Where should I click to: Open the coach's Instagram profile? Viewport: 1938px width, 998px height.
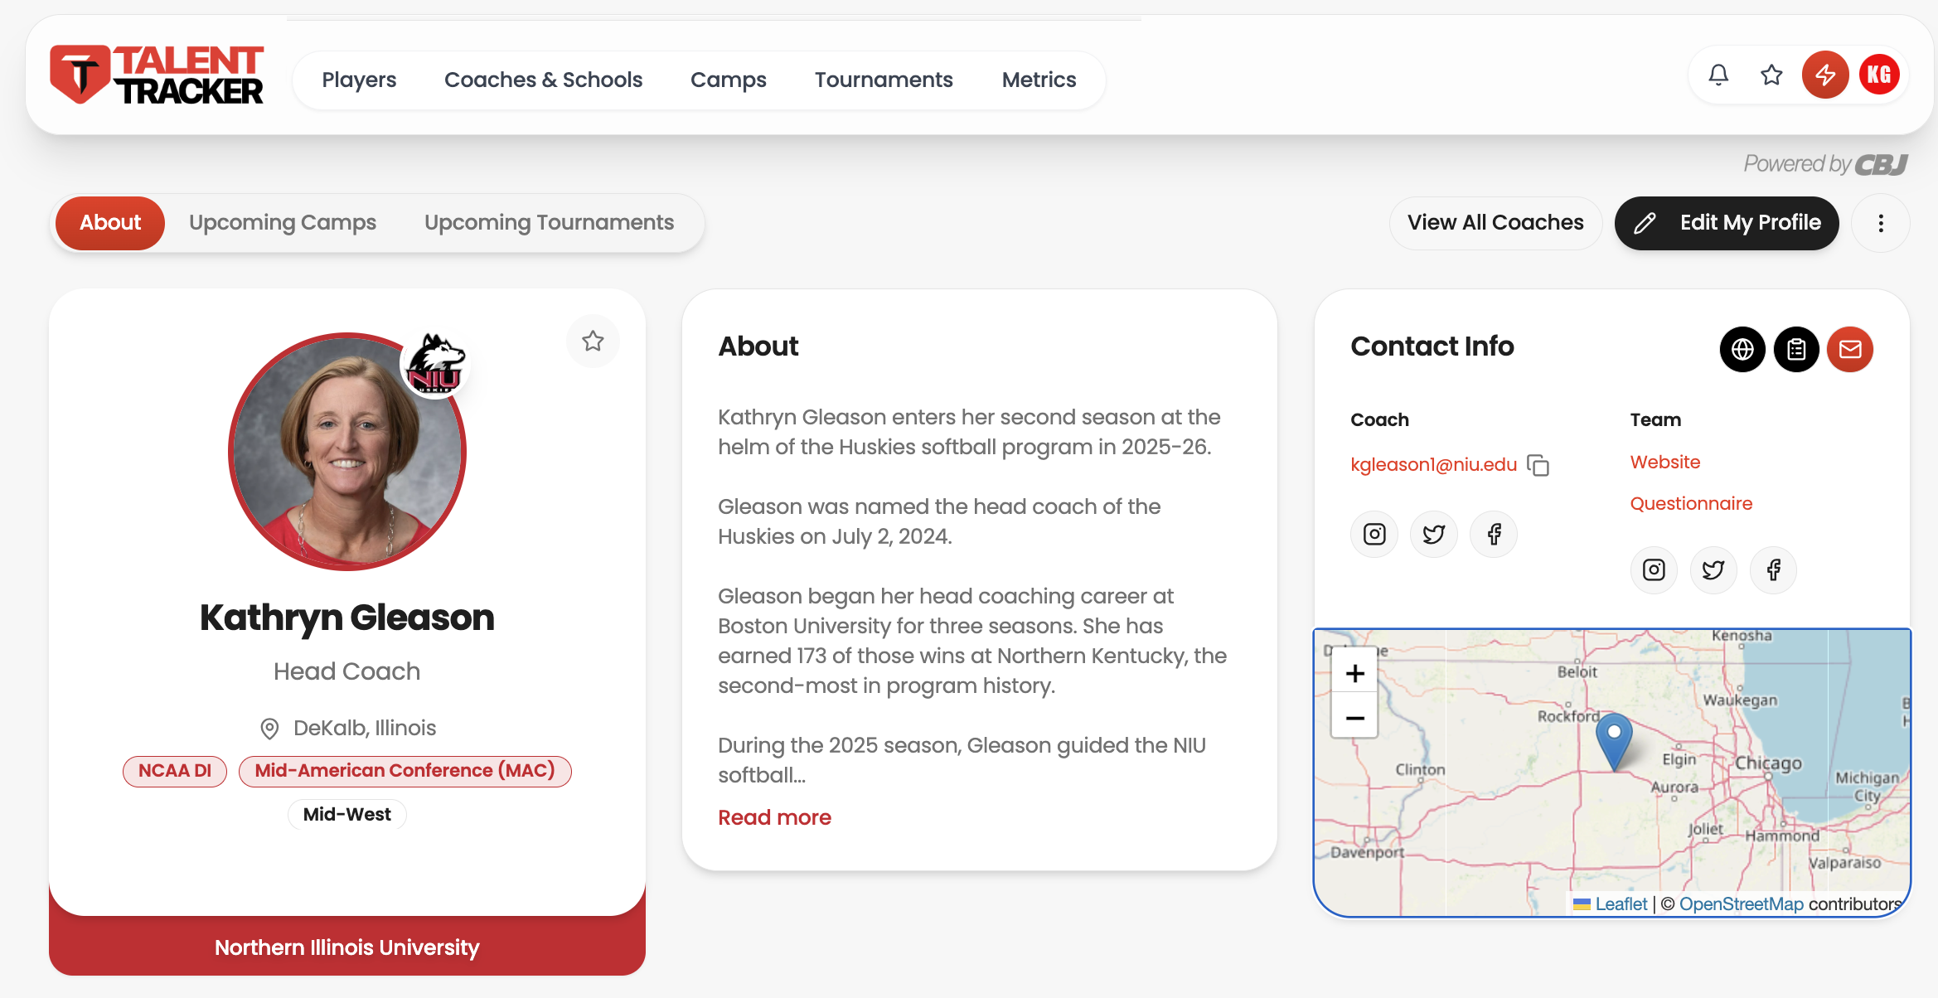[1374, 535]
